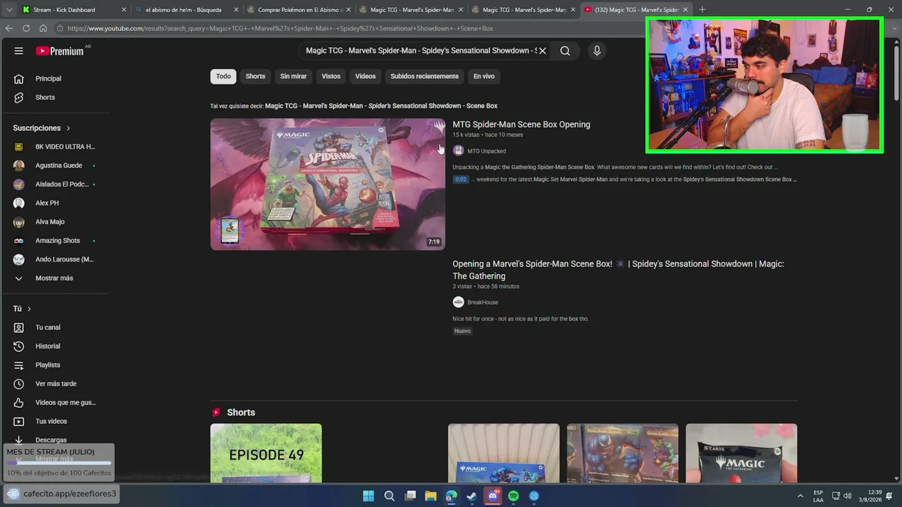Open BreakHouse Spider-Man Scene Box video title
This screenshot has height=507, width=902.
pos(618,270)
